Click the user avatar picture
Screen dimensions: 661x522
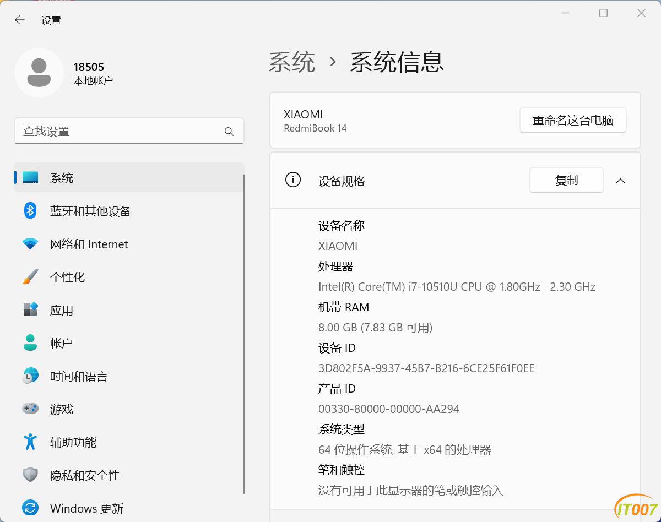39,73
